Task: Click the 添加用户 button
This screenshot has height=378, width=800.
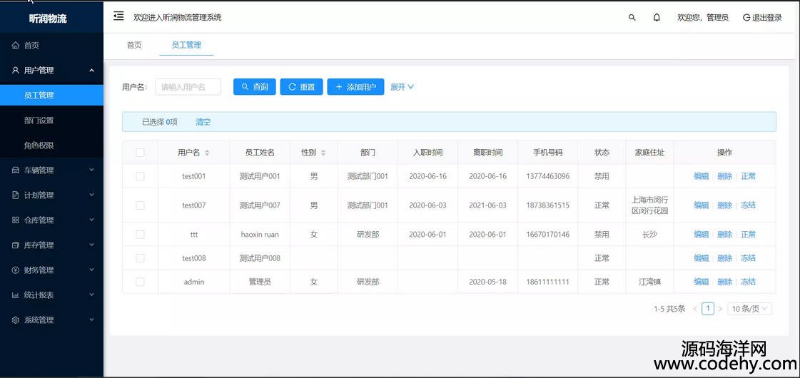Action: click(x=355, y=87)
